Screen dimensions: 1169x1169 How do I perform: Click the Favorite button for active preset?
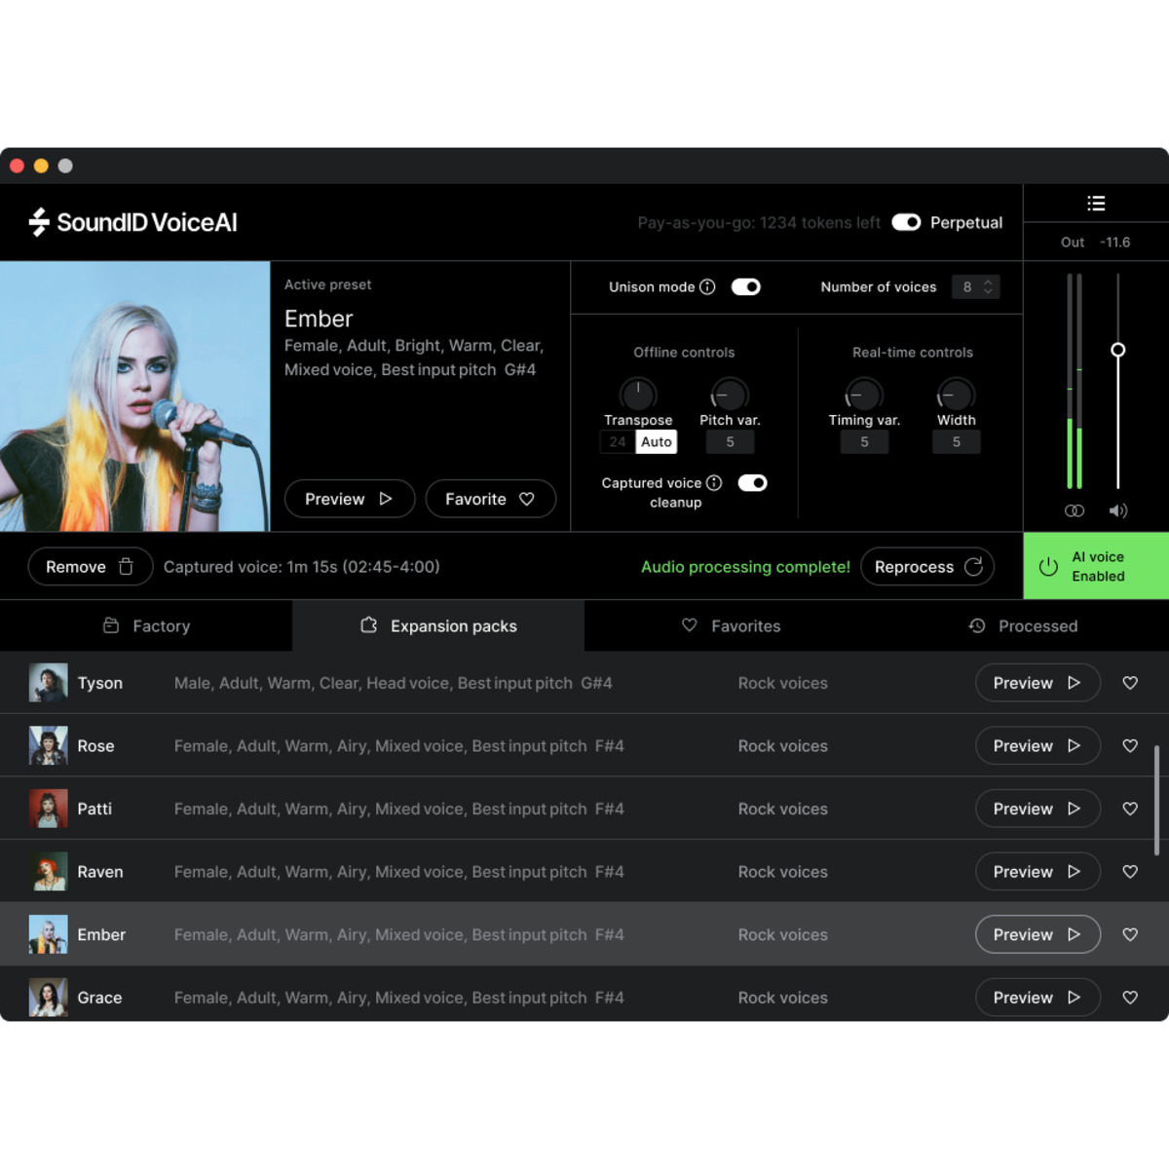pos(491,499)
